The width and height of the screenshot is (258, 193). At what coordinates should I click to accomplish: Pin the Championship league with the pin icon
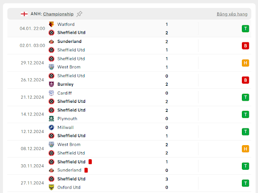79,14
